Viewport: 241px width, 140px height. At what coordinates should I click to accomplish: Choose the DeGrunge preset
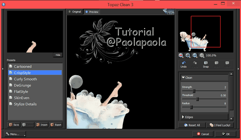[x=35, y=85]
